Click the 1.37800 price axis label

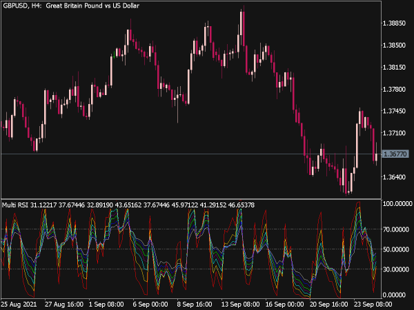point(394,90)
